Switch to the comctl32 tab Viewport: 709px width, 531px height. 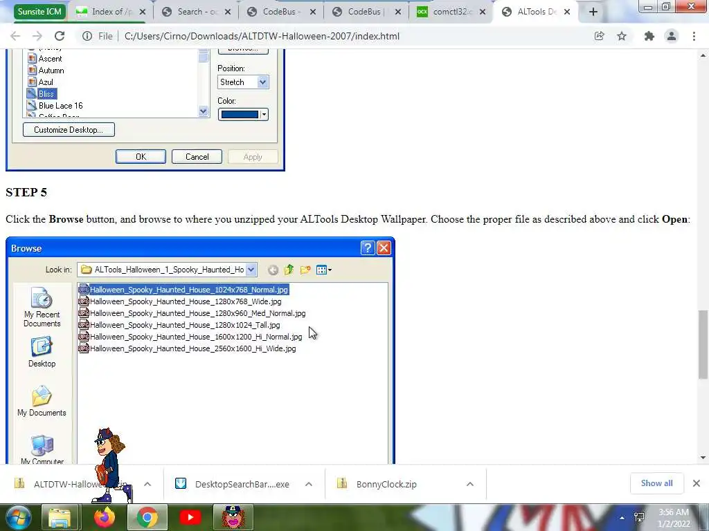[x=450, y=12]
